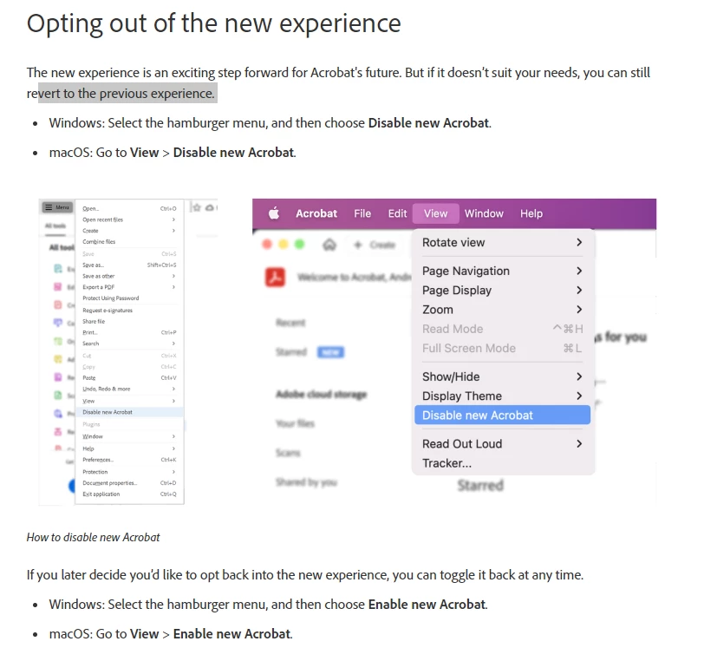Click the hamburger Menu button in Windows screenshot

point(57,207)
